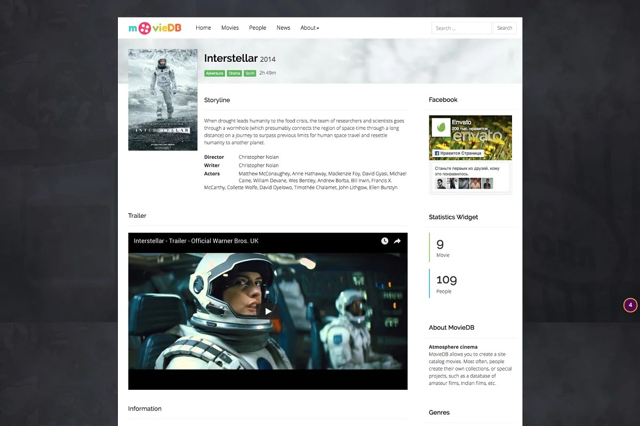The height and width of the screenshot is (426, 640).
Task: Open the Interstellar poster image
Action: coord(163,100)
